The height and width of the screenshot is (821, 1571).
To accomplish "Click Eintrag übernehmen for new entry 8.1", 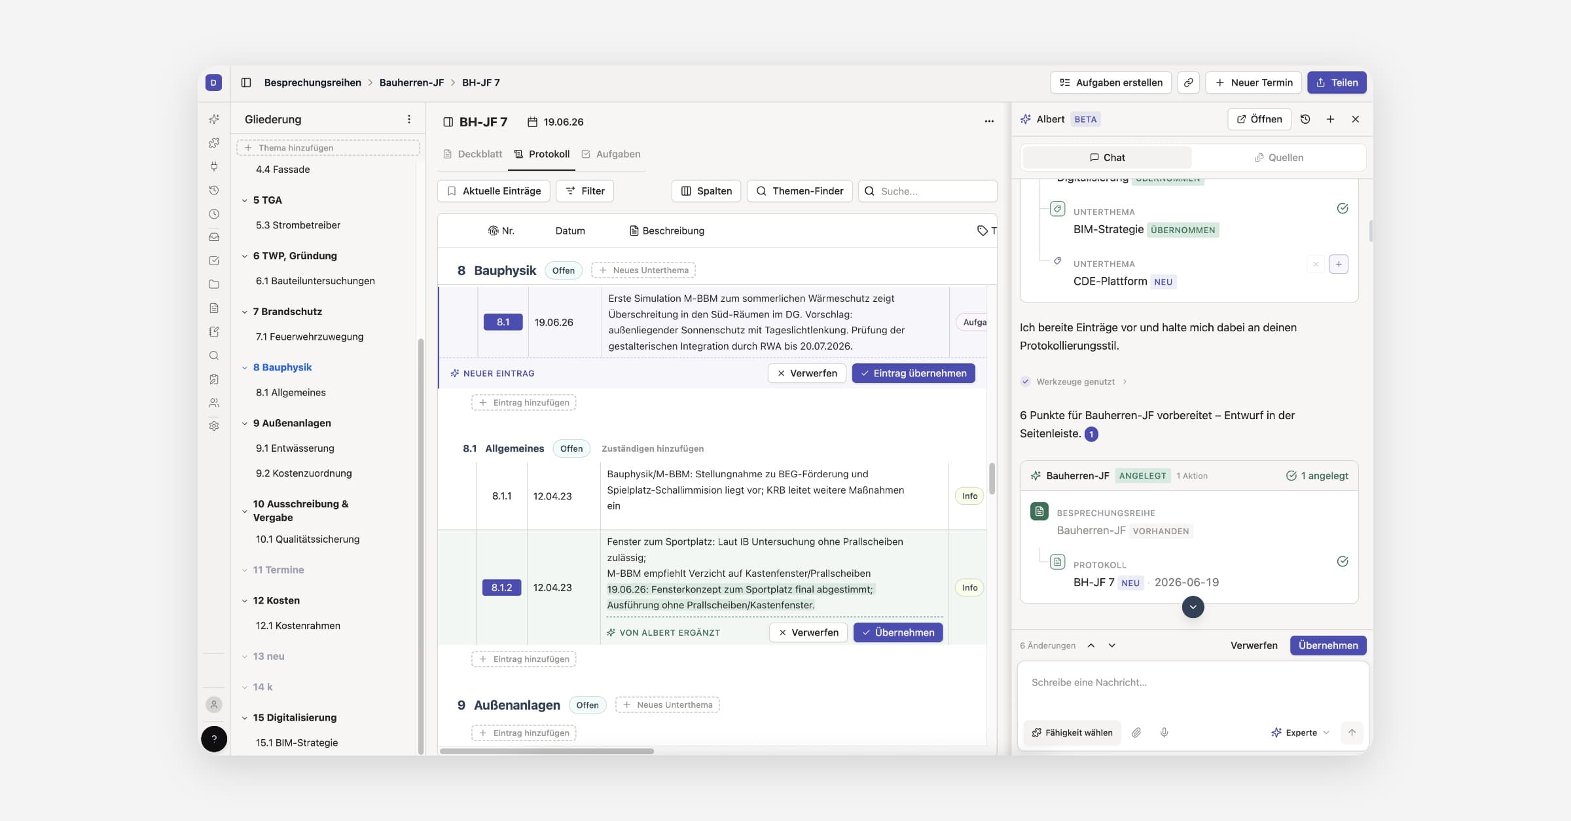I will [913, 373].
